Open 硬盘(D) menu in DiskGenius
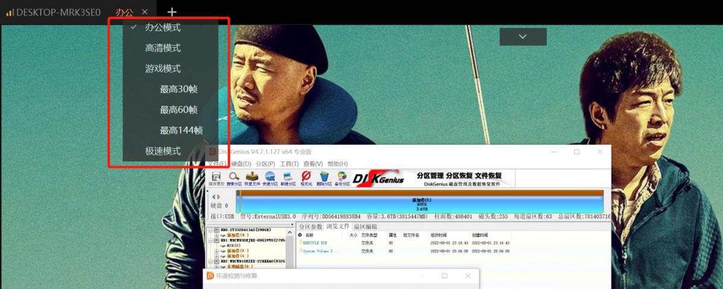The width and height of the screenshot is (723, 289). pos(241,164)
